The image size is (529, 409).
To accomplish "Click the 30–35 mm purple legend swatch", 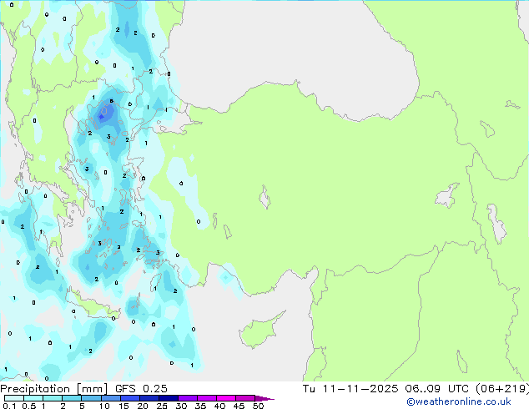I will [187, 398].
